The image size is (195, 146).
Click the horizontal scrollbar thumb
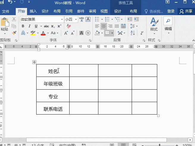click(x=96, y=140)
